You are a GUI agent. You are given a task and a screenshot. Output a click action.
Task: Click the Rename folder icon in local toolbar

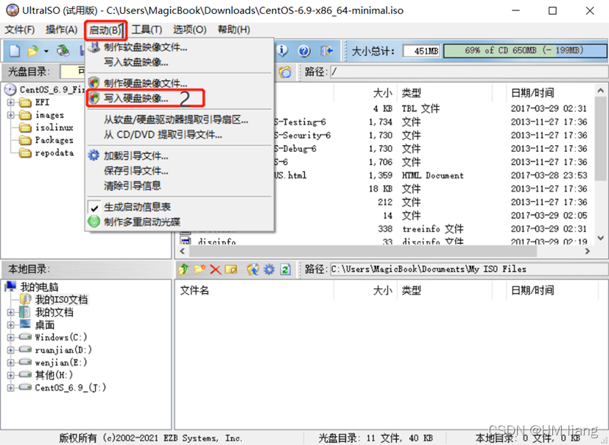(231, 269)
